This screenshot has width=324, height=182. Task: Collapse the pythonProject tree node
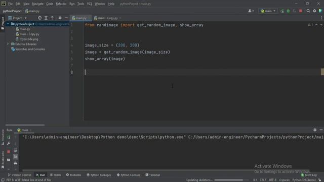[x=8, y=24]
